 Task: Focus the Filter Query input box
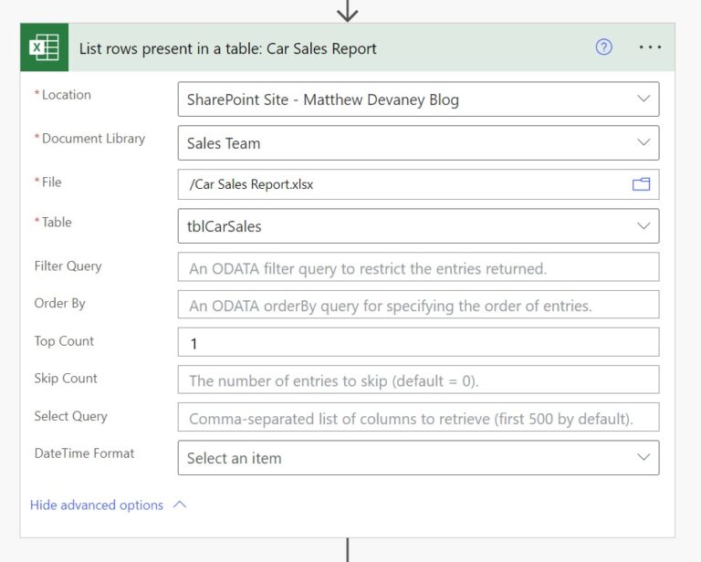(417, 267)
